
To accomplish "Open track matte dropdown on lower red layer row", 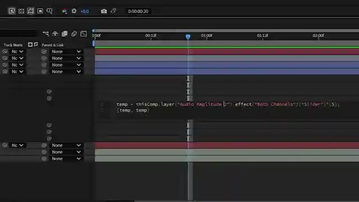I will [x=17, y=145].
